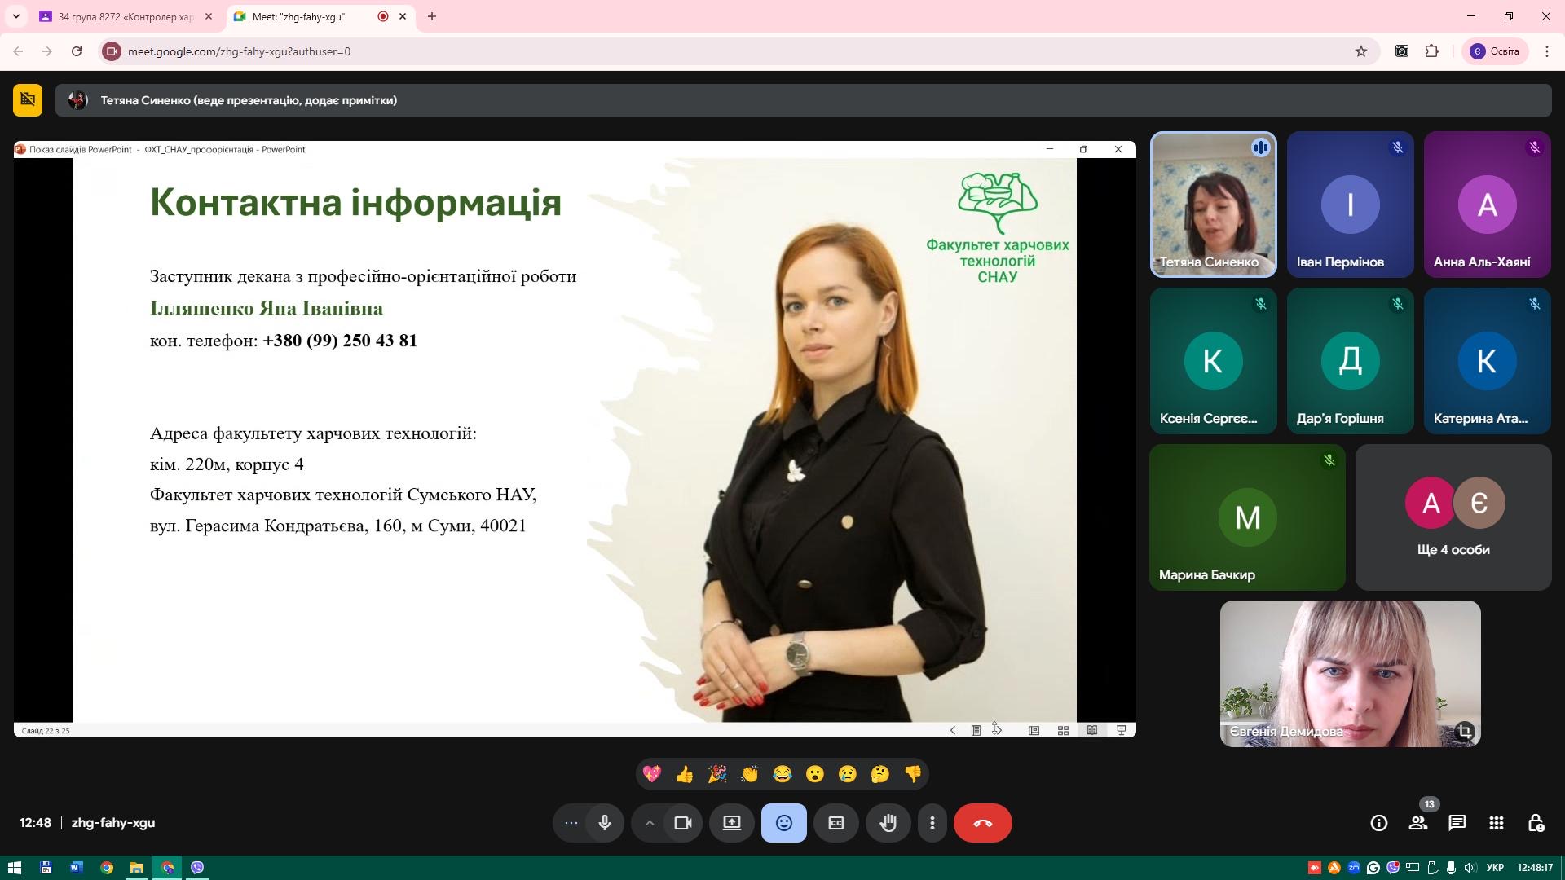1565x880 pixels.
Task: Click the raise hand button
Action: (888, 823)
